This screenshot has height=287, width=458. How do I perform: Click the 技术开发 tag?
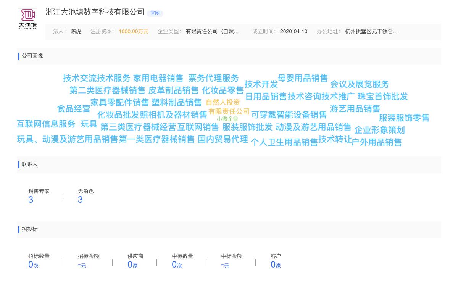coord(261,84)
